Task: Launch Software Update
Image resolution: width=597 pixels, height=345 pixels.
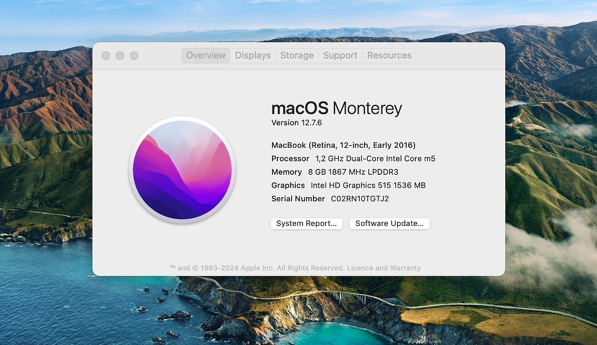Action: coord(389,224)
